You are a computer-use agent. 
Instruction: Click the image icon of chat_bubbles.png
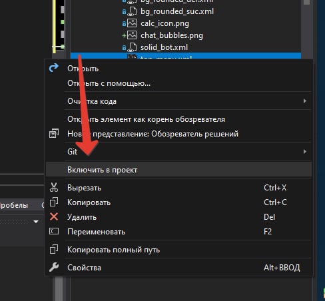[132, 35]
